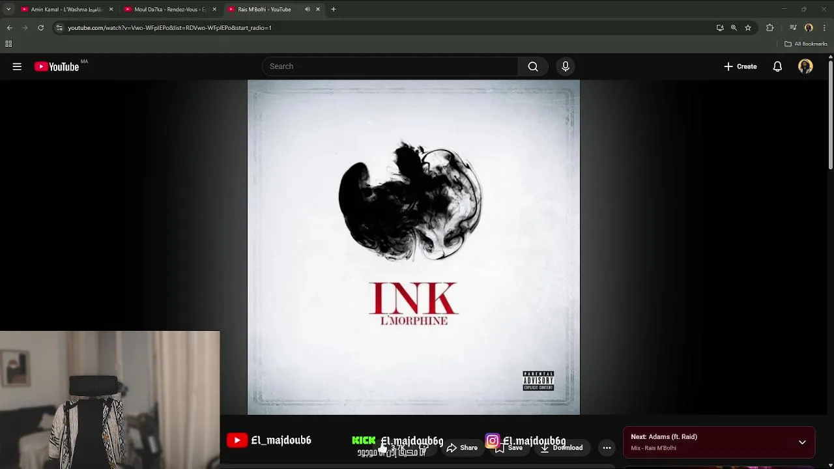
Task: Save the video to a playlist
Action: tap(508, 448)
